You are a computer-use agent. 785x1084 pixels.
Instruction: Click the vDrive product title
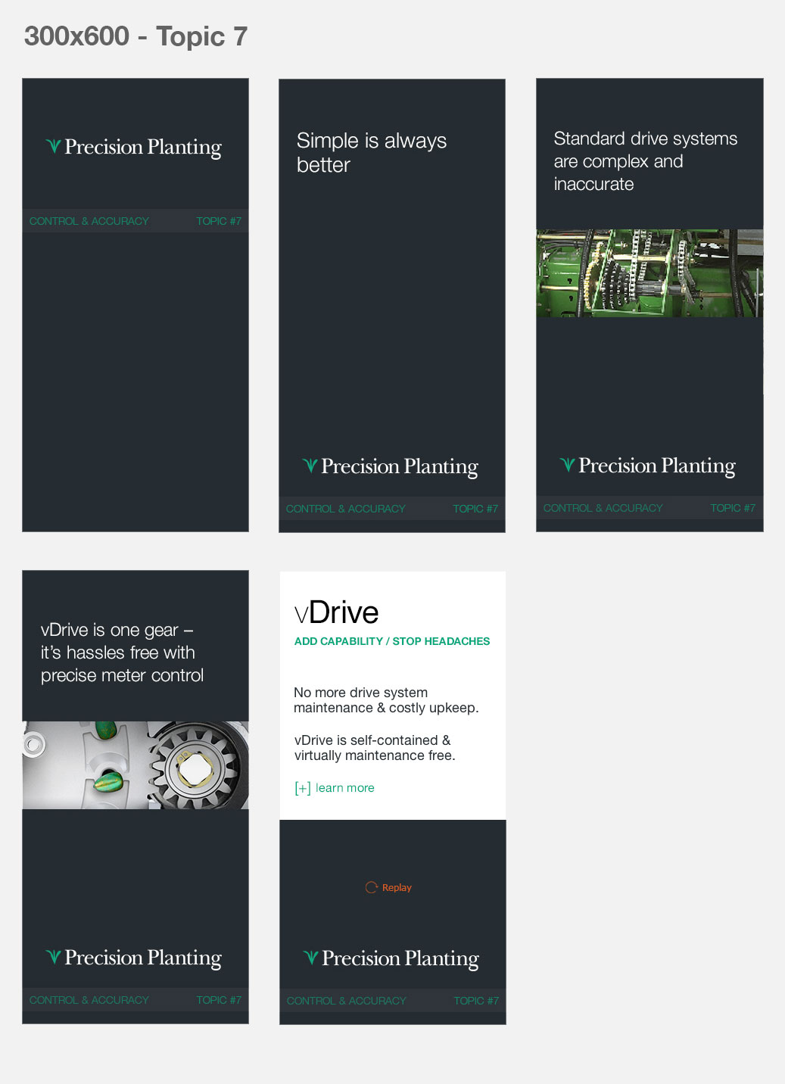point(336,612)
